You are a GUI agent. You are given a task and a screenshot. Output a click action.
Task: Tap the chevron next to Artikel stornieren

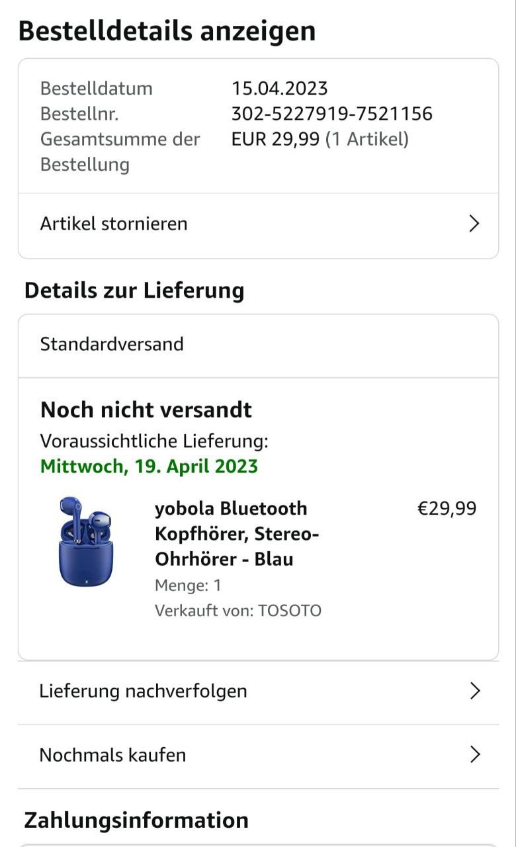coord(474,224)
